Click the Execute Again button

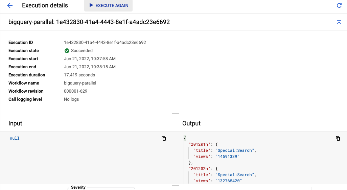(108, 6)
